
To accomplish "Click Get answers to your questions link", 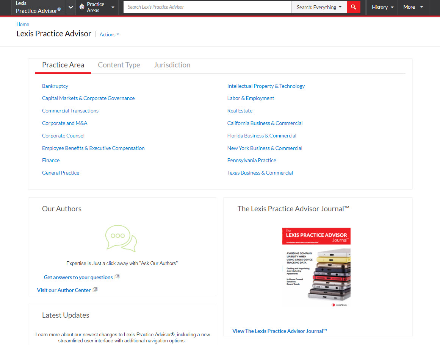I will pos(78,278).
